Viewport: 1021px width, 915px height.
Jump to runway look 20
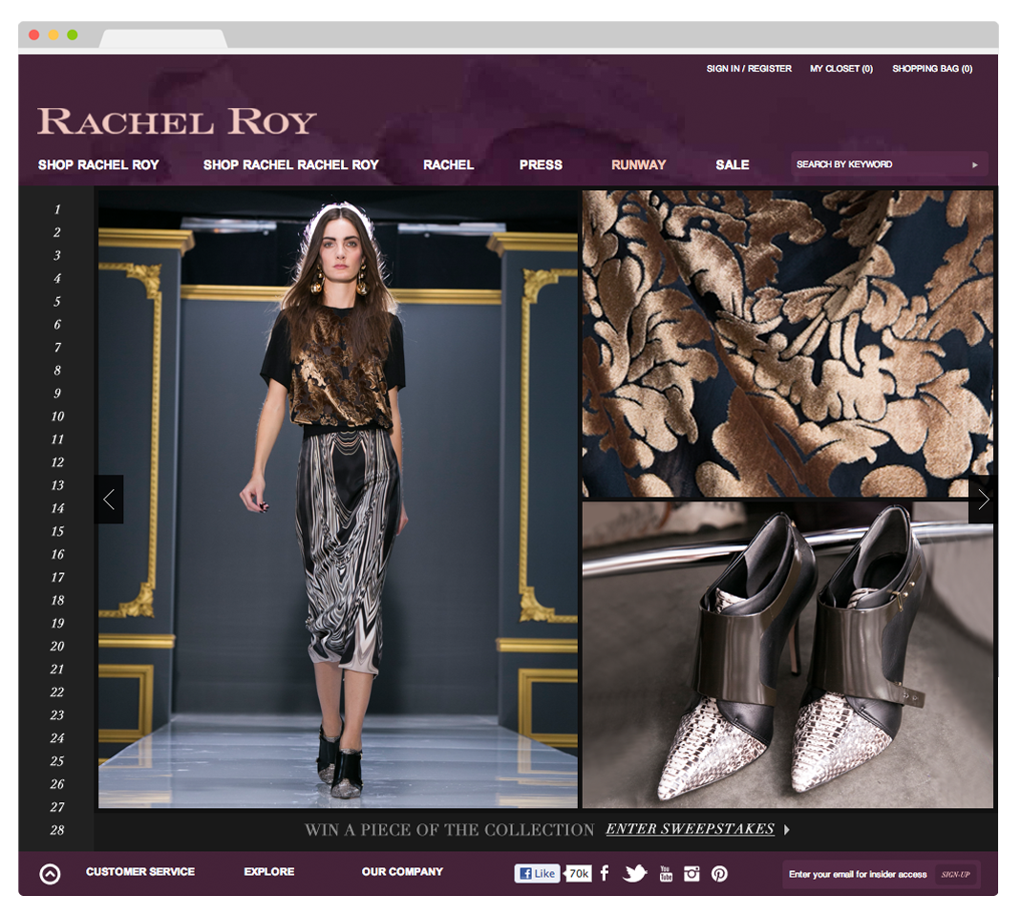click(x=57, y=646)
